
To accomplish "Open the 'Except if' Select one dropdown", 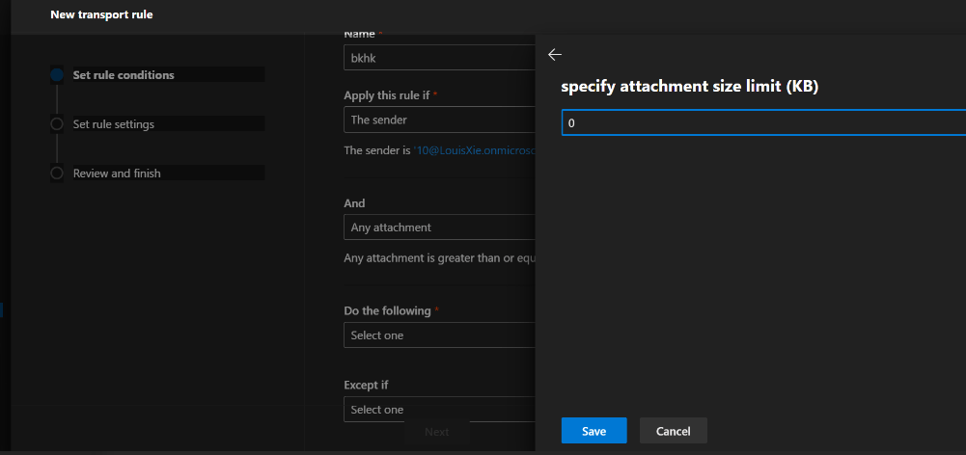I will (439, 410).
